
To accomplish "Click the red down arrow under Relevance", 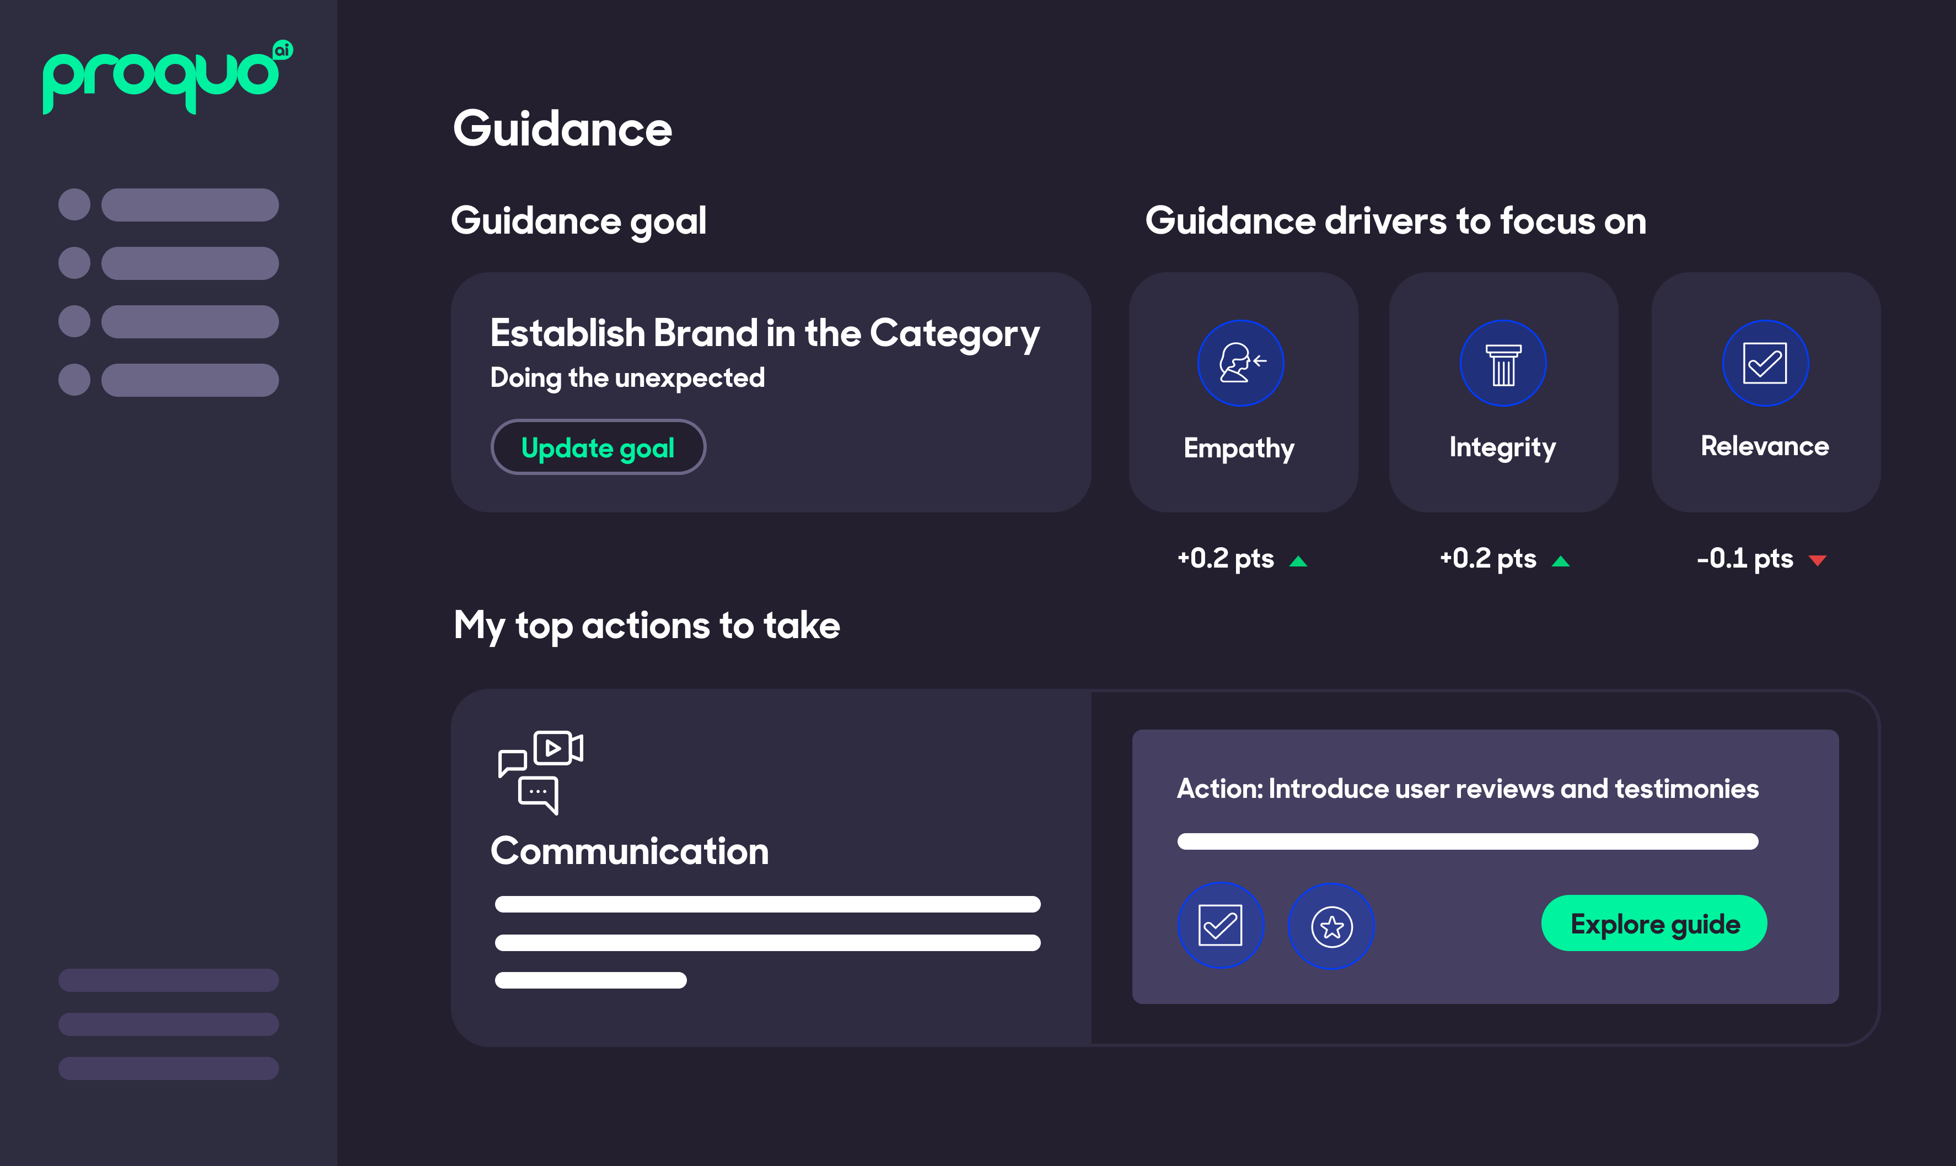I will 1817,560.
